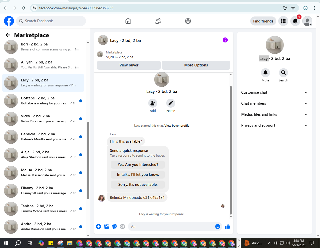Send quick reply 'Yes. Are you interested?'
Viewport: 320px width, 248px height.
coord(138,165)
